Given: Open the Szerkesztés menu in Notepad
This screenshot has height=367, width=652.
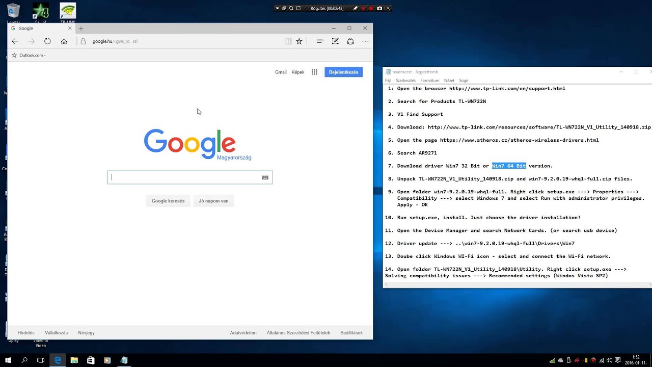Looking at the screenshot, I should pyautogui.click(x=405, y=81).
